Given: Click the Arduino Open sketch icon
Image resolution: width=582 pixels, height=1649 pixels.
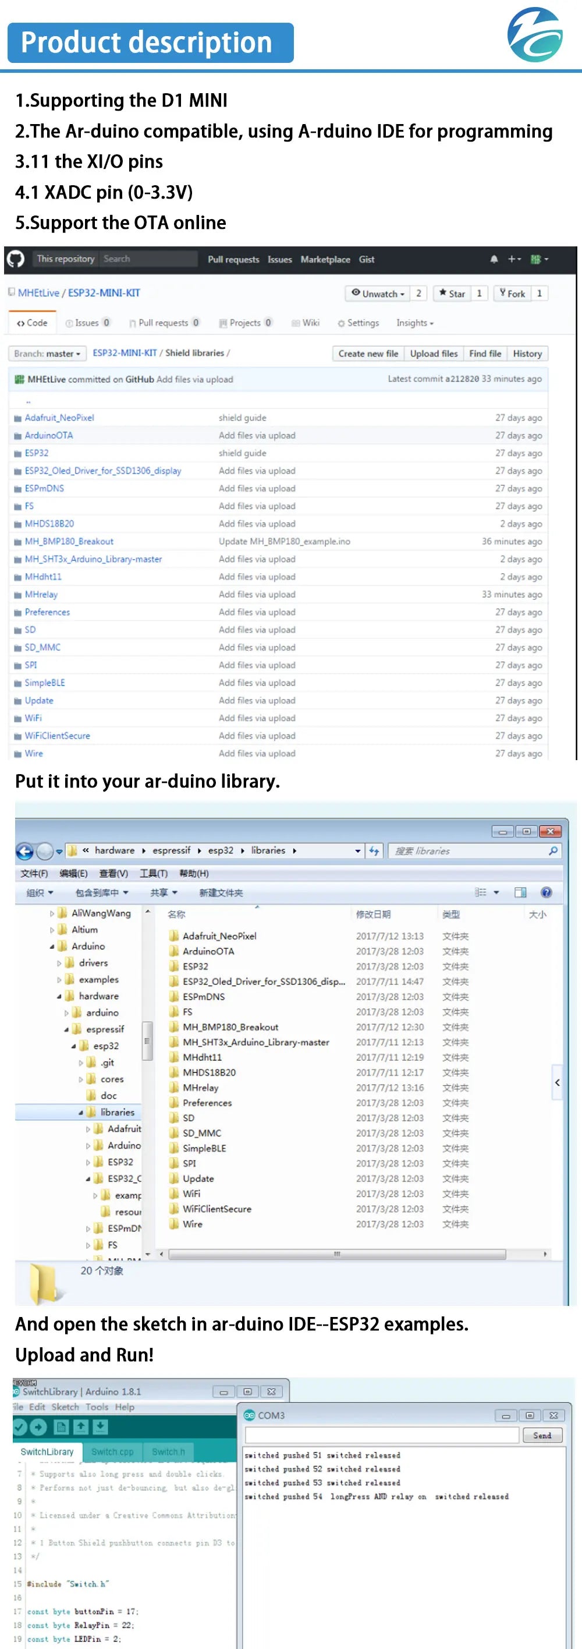Looking at the screenshot, I should [80, 1427].
